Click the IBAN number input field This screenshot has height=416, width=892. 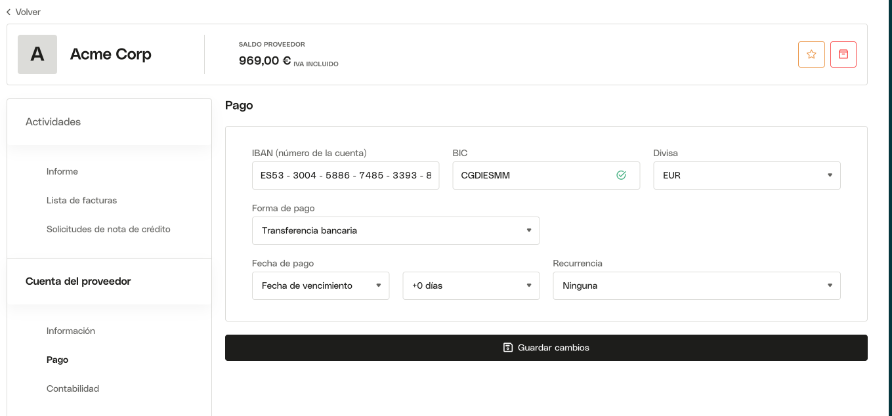[346, 176]
